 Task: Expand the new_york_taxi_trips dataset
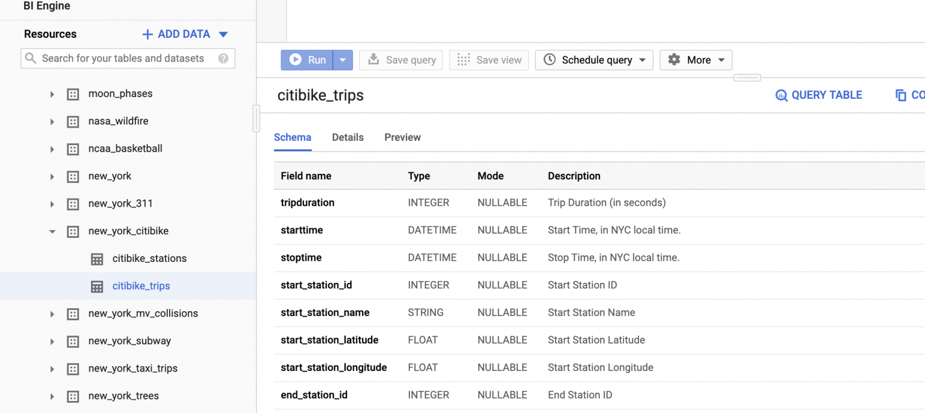[x=52, y=368]
